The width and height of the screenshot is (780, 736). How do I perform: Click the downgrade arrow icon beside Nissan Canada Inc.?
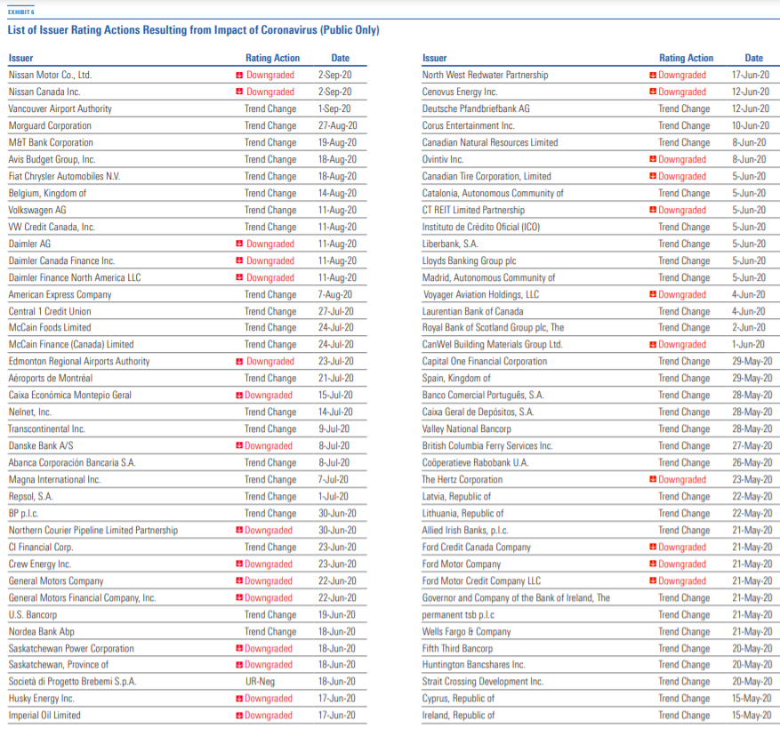(239, 92)
